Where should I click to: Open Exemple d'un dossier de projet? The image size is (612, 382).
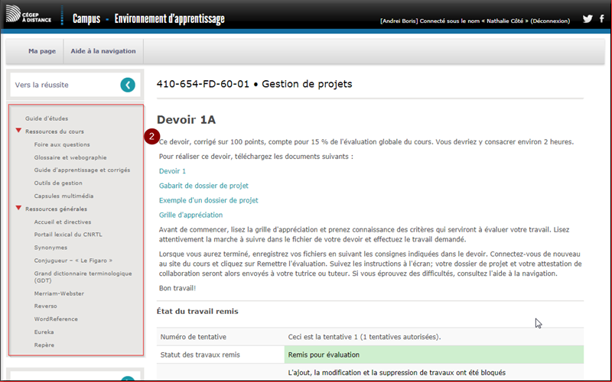tap(208, 200)
